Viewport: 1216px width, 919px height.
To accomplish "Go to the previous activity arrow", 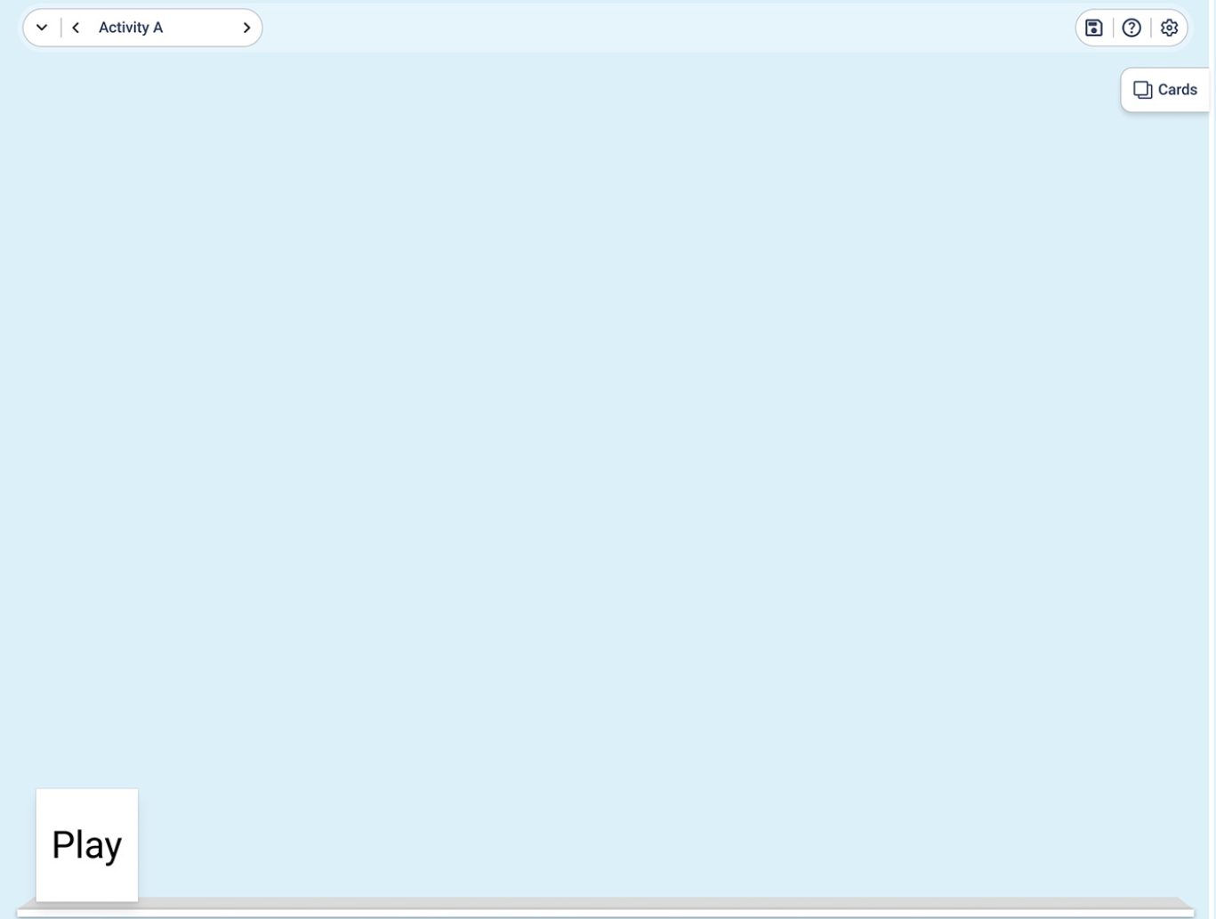I will [x=76, y=28].
